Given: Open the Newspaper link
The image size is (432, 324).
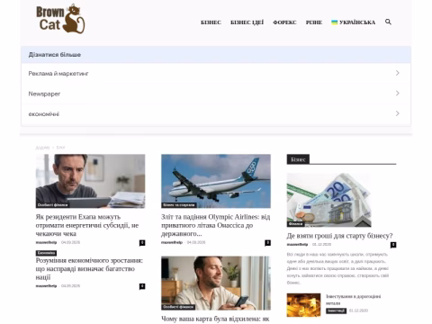Looking at the screenshot, I should [44, 94].
